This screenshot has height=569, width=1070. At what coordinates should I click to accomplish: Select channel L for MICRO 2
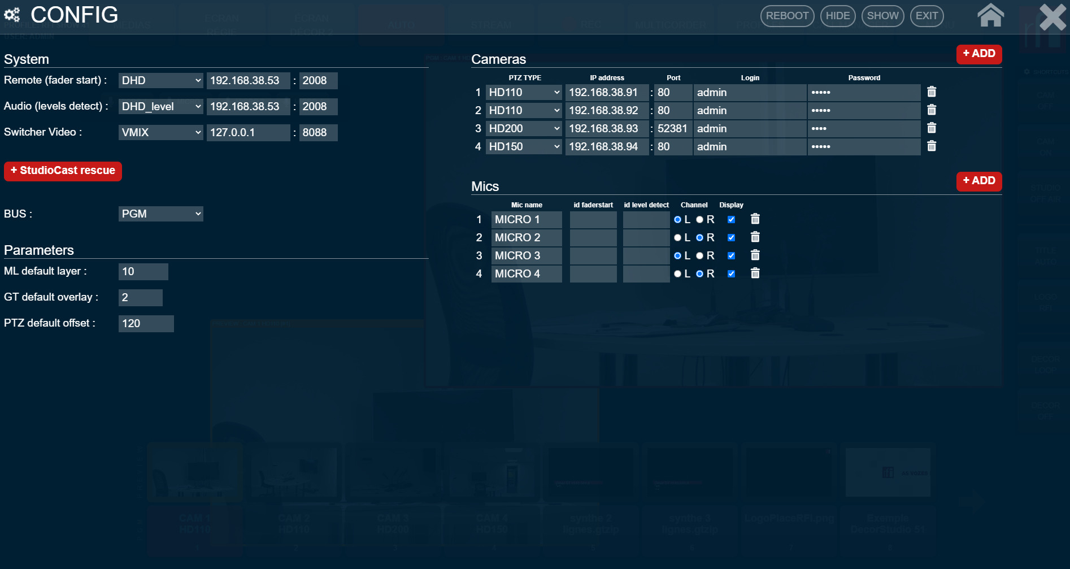(x=677, y=237)
